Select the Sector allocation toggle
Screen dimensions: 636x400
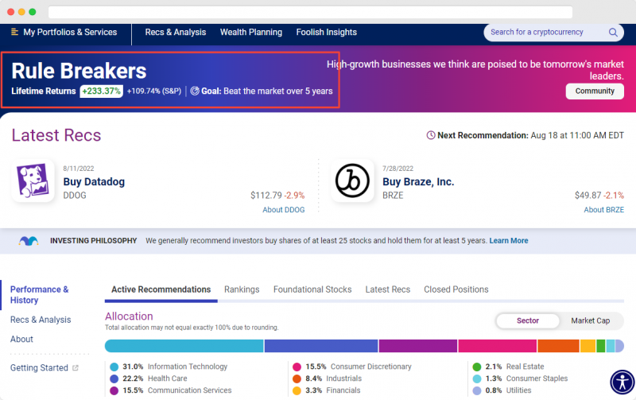pos(527,320)
